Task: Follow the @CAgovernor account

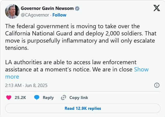Action: pos(59,15)
